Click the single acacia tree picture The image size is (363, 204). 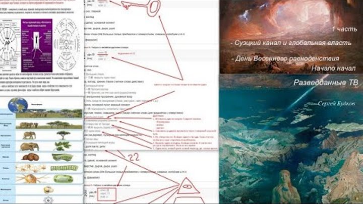pyautogui.click(x=63, y=135)
